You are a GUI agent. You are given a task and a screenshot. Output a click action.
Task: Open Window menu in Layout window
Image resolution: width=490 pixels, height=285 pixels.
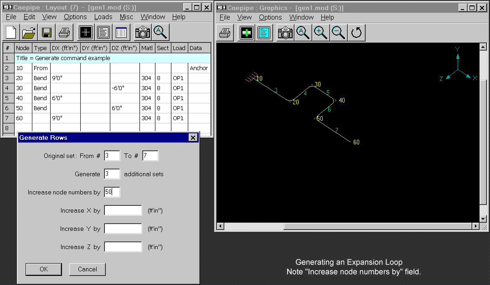[153, 17]
